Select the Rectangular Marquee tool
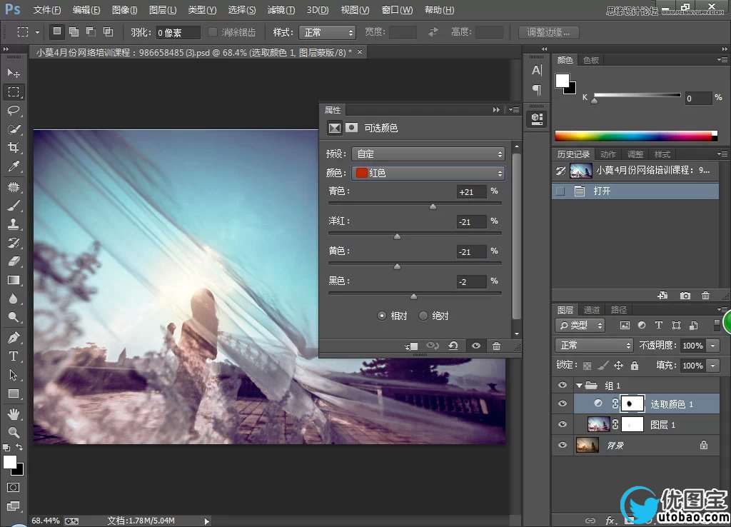The image size is (731, 527). click(x=14, y=92)
